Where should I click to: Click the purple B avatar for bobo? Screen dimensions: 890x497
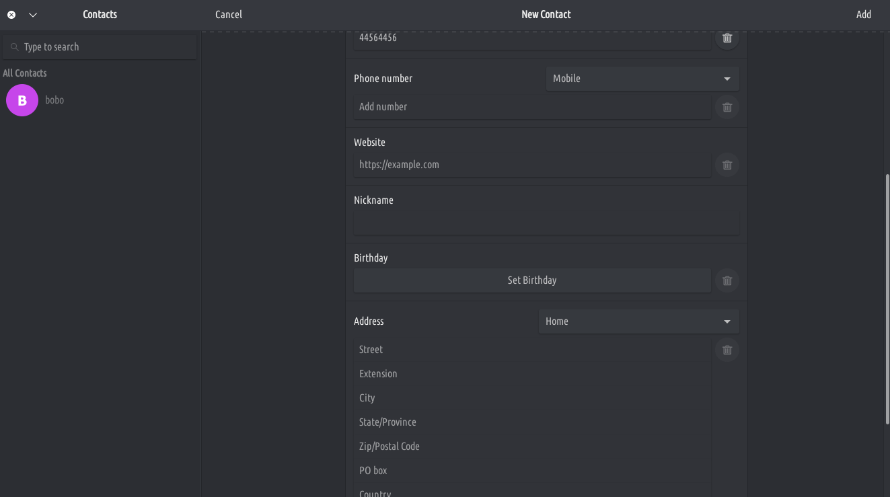click(x=22, y=100)
